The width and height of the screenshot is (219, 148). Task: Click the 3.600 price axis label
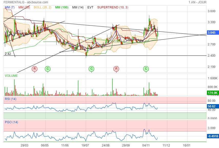click(x=212, y=11)
